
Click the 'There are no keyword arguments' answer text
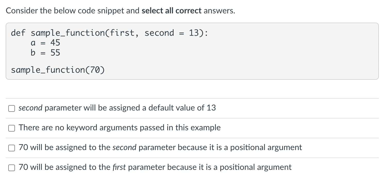pyautogui.click(x=120, y=127)
